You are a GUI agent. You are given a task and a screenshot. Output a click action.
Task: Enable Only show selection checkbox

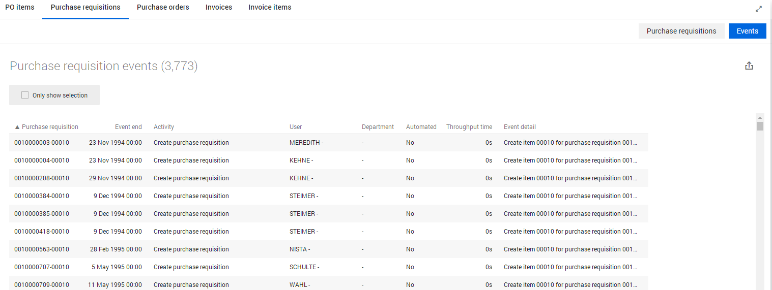pos(25,95)
